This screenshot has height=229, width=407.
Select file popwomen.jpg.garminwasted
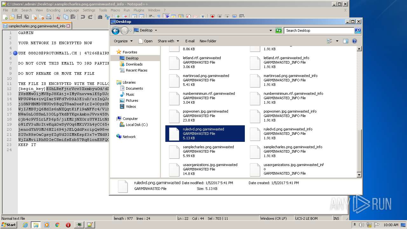pyautogui.click(x=205, y=116)
